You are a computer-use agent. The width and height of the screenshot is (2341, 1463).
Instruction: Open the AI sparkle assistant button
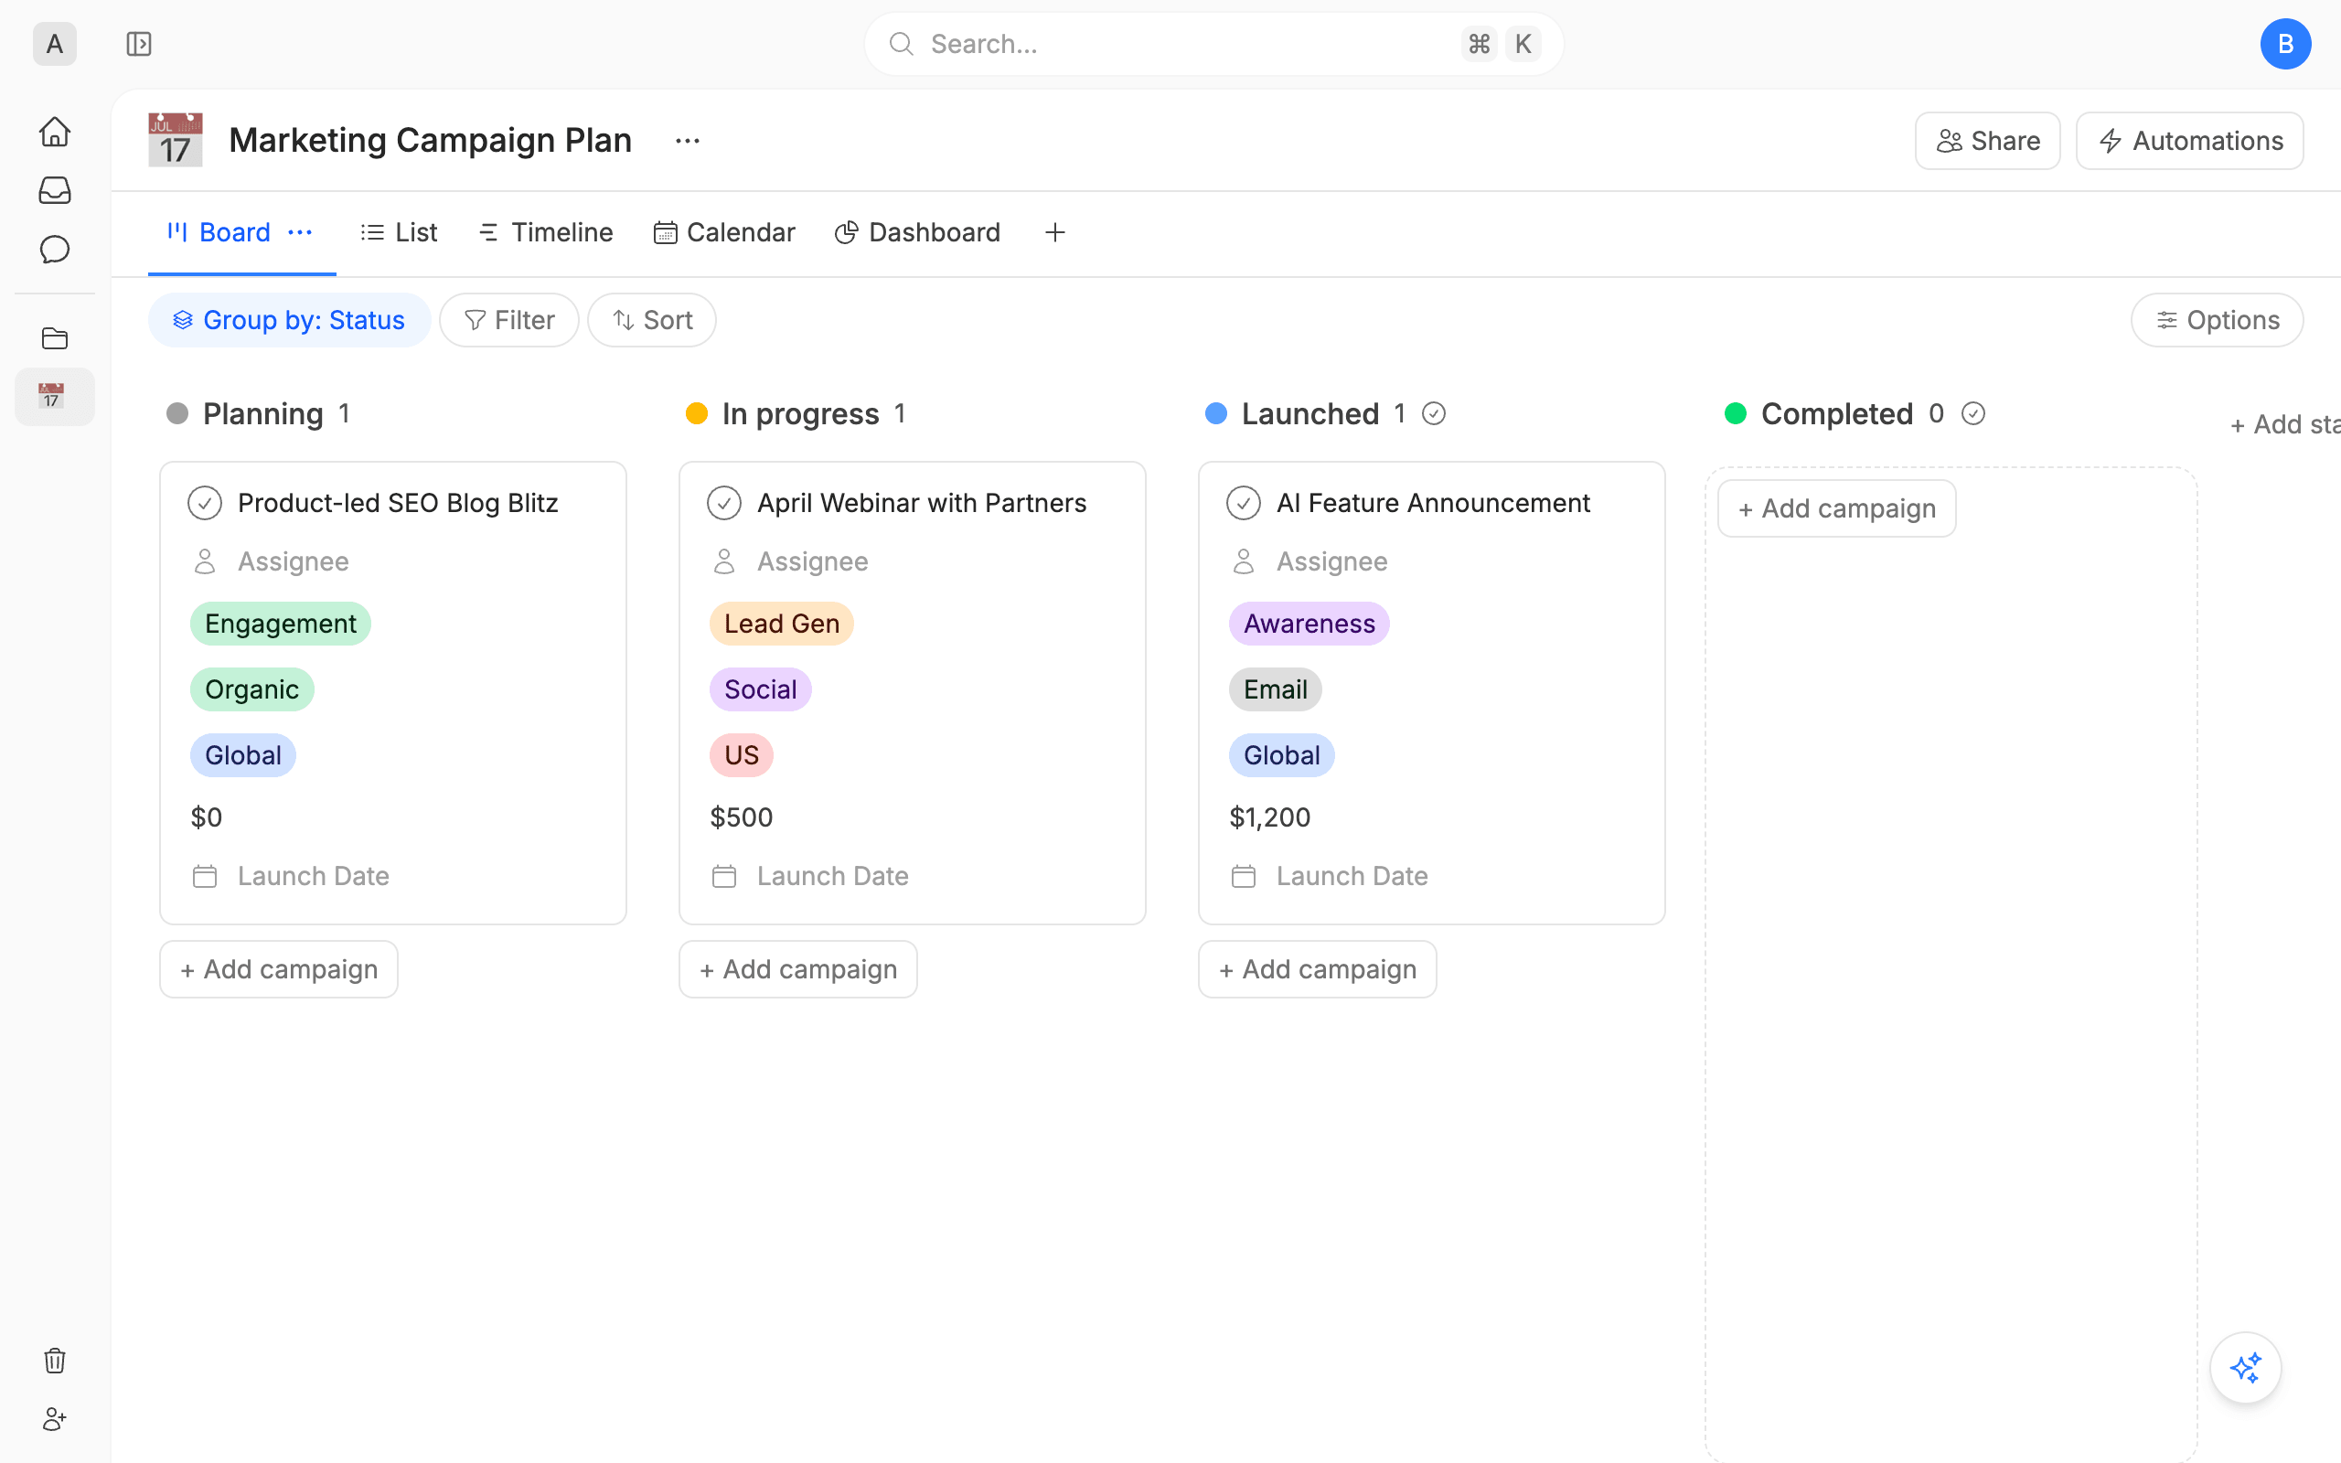[x=2245, y=1367]
